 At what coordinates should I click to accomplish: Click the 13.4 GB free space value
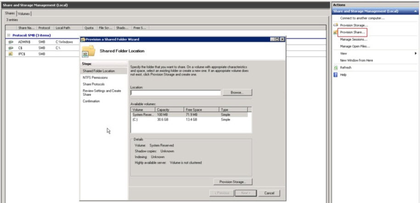(191, 120)
